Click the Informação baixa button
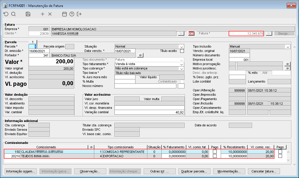 55,171
